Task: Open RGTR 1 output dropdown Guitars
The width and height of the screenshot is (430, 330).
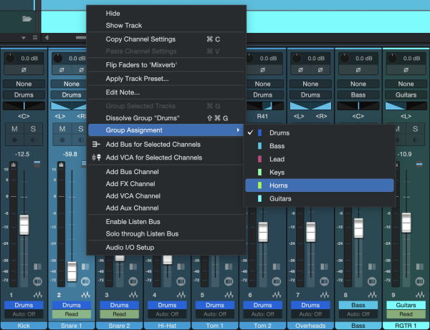Action: (x=406, y=94)
